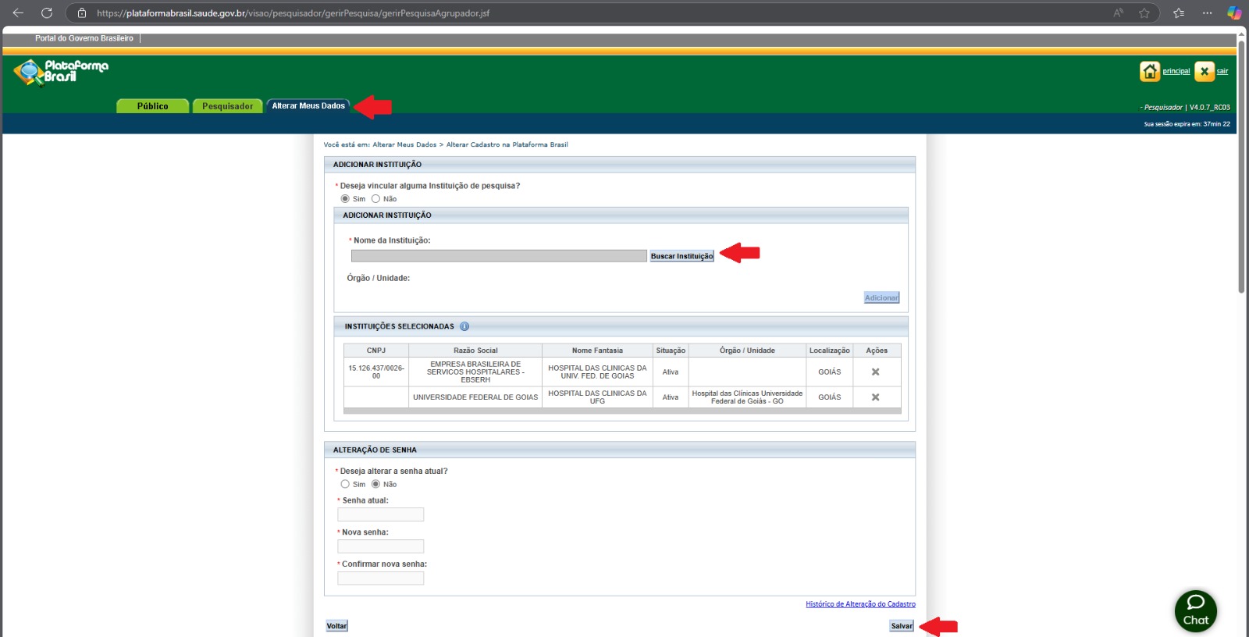This screenshot has height=637, width=1249.
Task: Switch to the Público tab
Action: coord(152,106)
